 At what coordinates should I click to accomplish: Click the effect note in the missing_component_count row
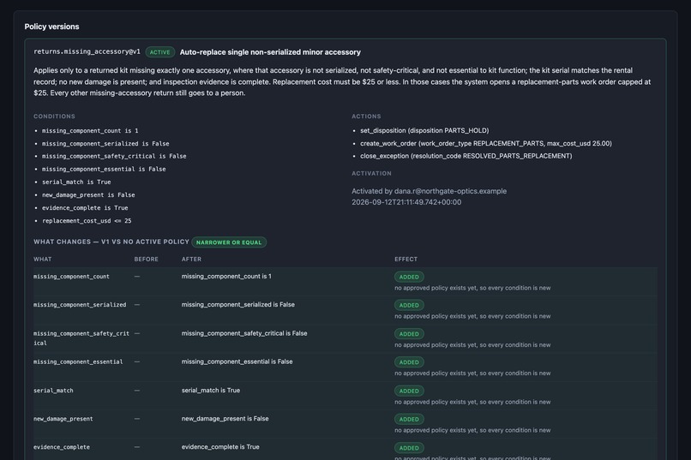point(472,288)
